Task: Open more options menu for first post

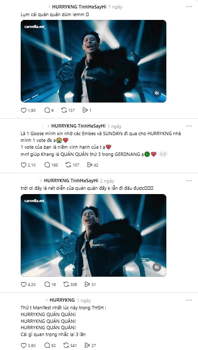Action: click(x=189, y=7)
